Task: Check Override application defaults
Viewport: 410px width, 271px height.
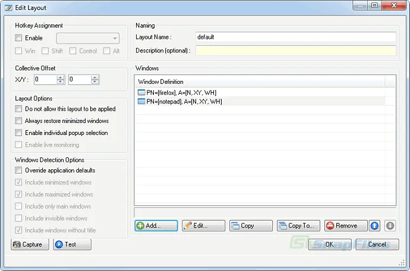Action: point(18,171)
